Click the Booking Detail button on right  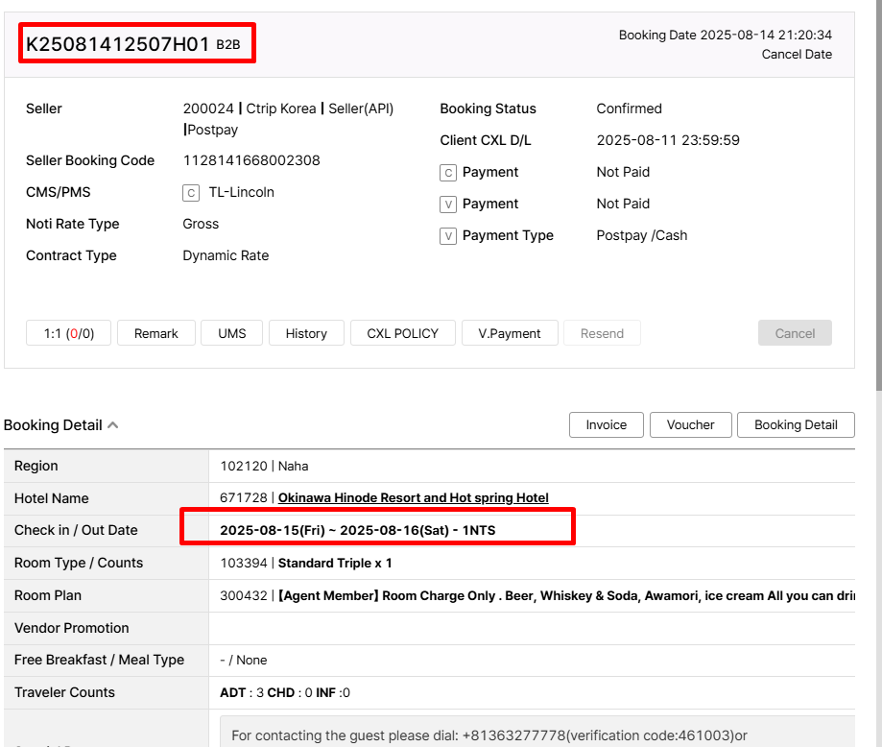click(796, 424)
